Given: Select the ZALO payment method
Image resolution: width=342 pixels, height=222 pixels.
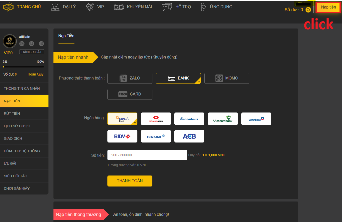Looking at the screenshot, I should point(130,78).
